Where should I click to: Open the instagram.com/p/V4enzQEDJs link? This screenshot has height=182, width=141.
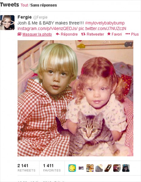point(47,29)
